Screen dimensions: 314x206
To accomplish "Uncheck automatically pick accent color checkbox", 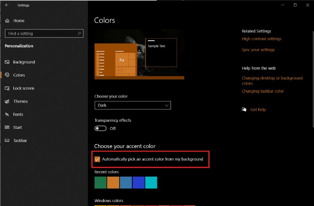I will tap(97, 159).
